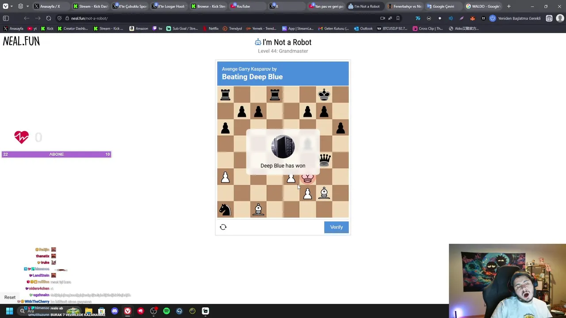Open a new tab with the plus button

pyautogui.click(x=509, y=6)
